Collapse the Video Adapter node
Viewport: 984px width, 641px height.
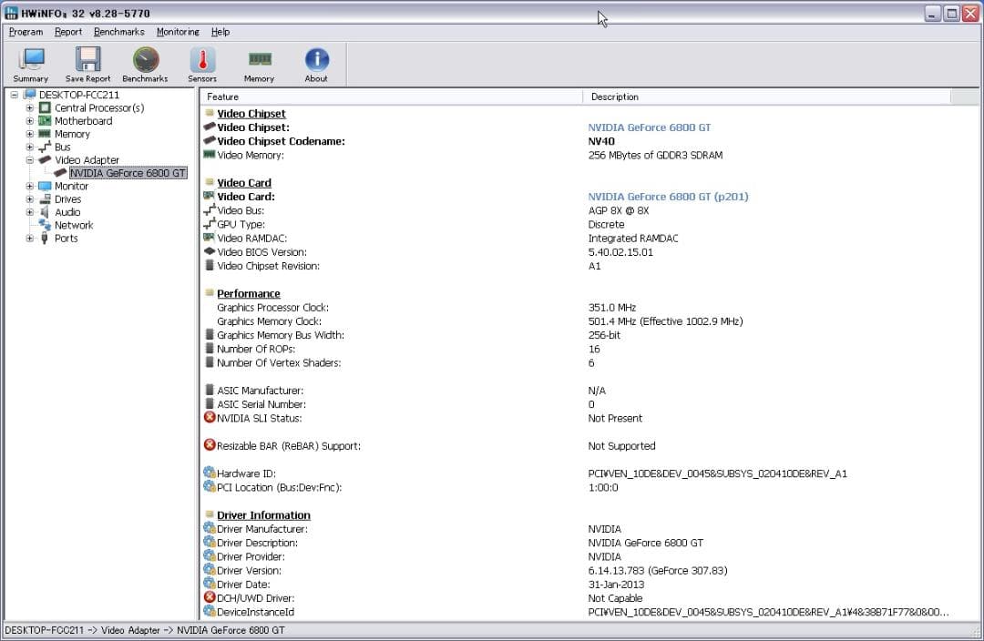[30, 160]
